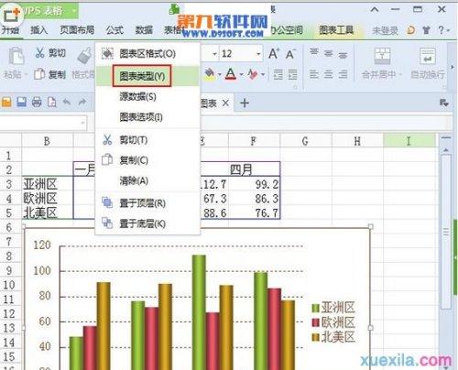Image resolution: width=458 pixels, height=370 pixels.
Task: Expand the fill color dropdown arrow
Action: (219, 74)
